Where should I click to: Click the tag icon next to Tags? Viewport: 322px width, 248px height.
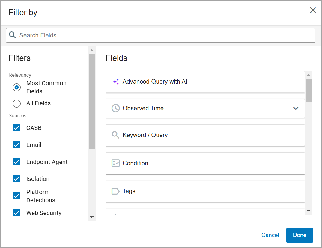[x=115, y=191]
